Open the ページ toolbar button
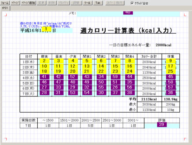 click(x=15, y=3)
